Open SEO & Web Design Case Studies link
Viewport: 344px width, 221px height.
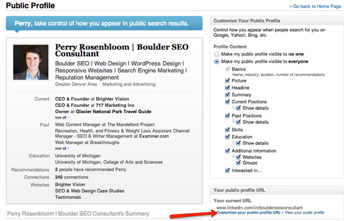click(x=89, y=191)
